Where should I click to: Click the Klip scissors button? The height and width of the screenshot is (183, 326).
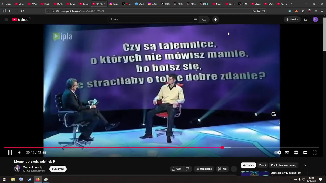point(222,169)
